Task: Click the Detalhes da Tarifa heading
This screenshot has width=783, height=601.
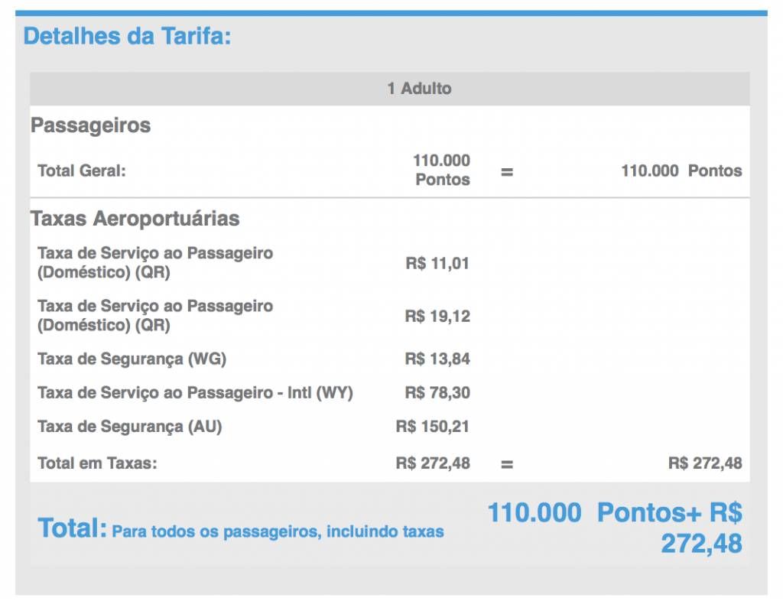Action: click(x=128, y=37)
